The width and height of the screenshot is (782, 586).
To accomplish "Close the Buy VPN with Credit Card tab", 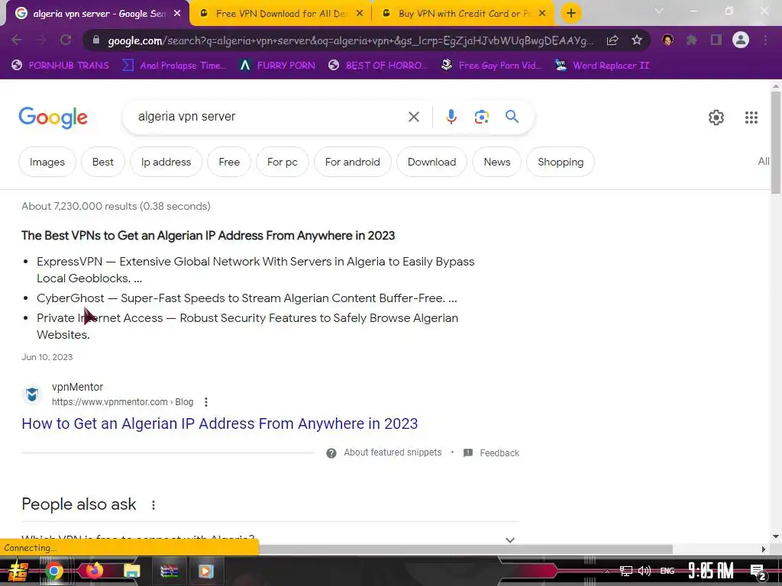I will coord(542,14).
